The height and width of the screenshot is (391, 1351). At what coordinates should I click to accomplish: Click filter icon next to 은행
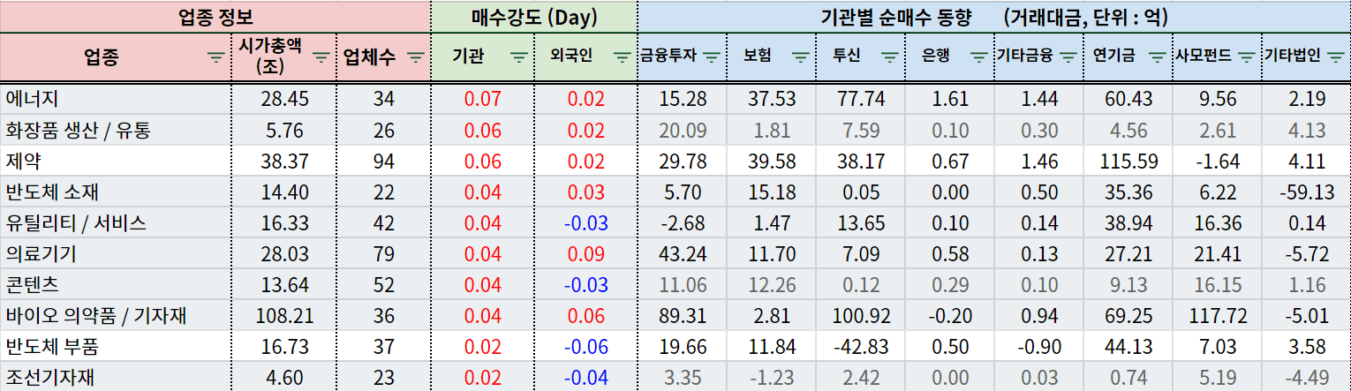click(979, 58)
